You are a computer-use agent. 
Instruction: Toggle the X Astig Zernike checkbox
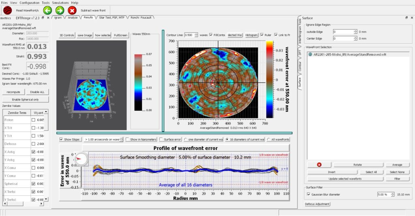tap(33, 152)
